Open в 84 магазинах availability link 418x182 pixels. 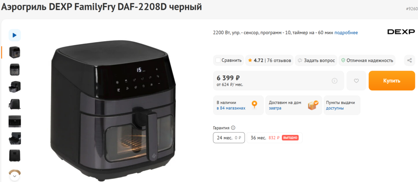click(x=231, y=108)
